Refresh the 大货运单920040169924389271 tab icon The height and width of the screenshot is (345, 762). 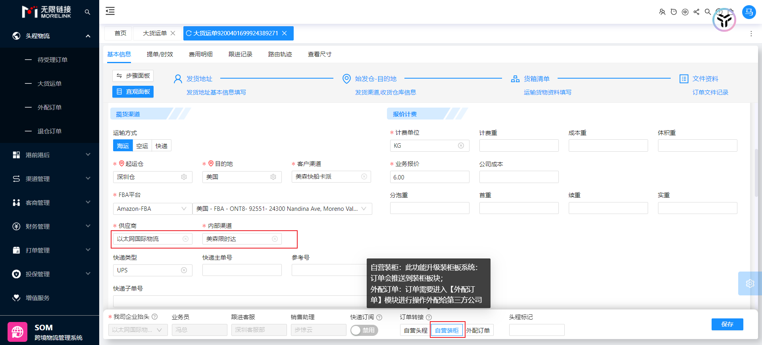pos(189,33)
